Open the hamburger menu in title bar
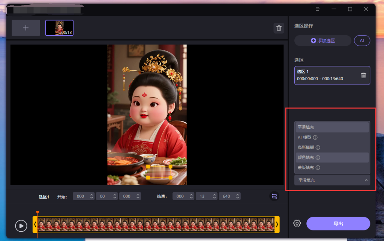Screen dimensions: 384x241 (x=318, y=9)
